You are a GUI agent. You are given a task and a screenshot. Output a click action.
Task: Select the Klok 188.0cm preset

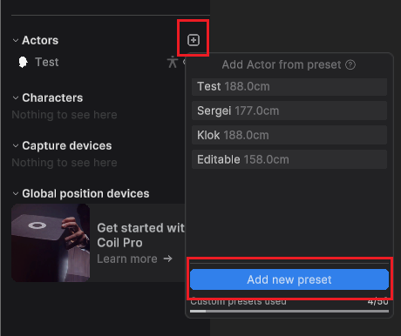(289, 135)
